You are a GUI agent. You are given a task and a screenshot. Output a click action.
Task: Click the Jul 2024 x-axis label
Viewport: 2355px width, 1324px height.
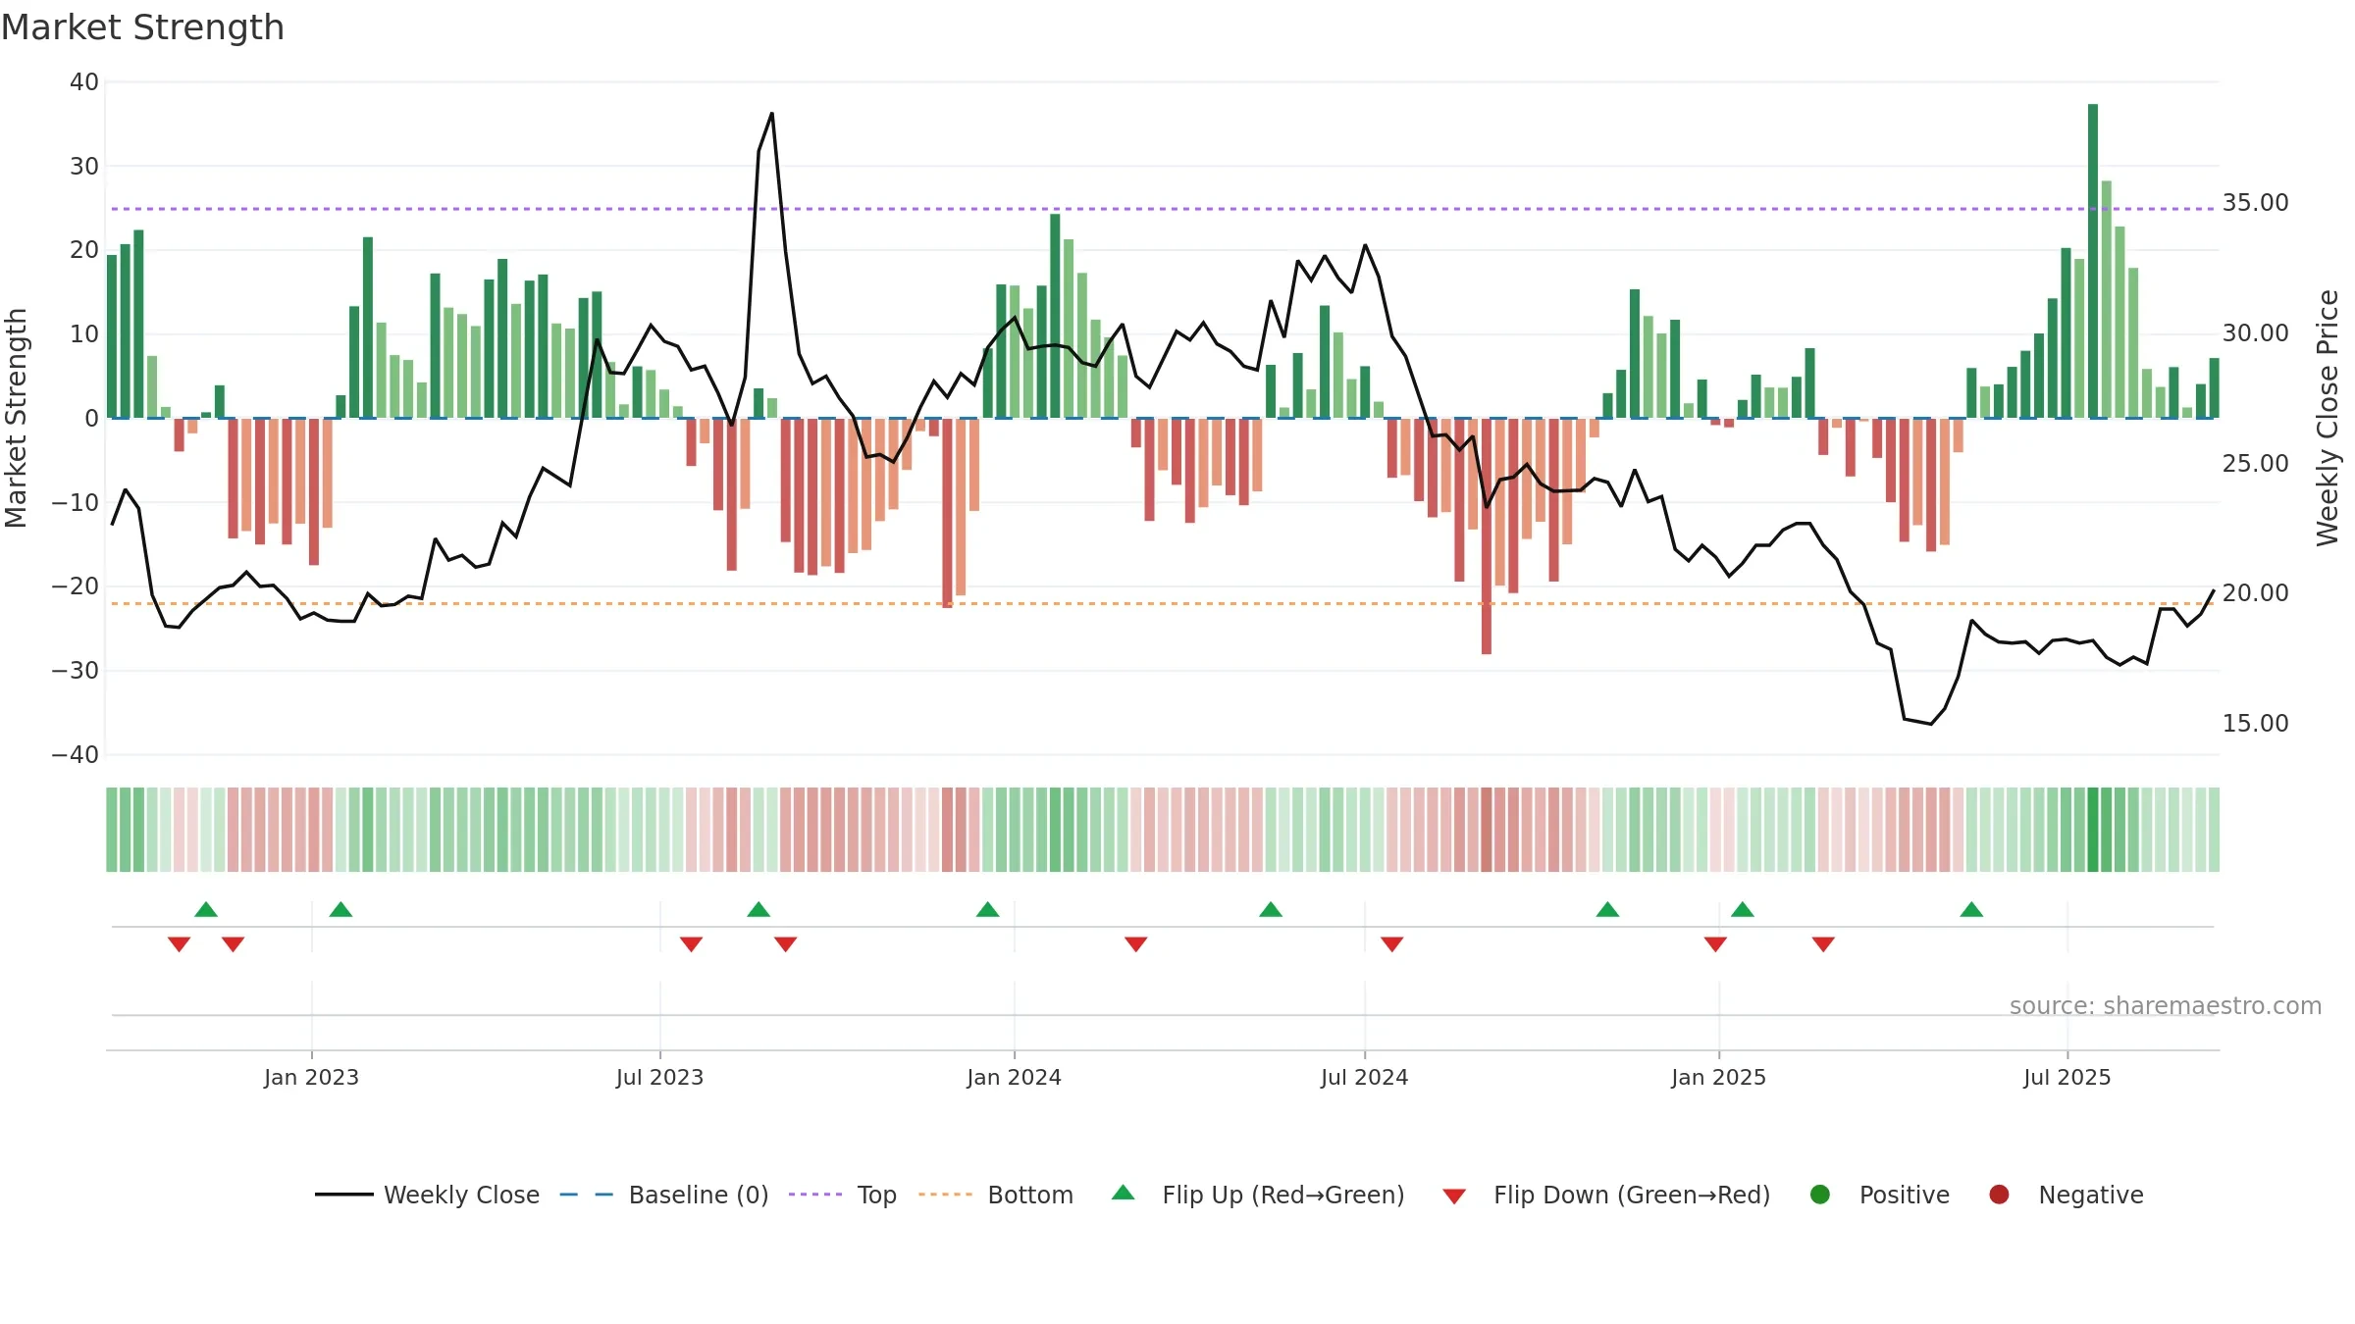coord(1365,1077)
